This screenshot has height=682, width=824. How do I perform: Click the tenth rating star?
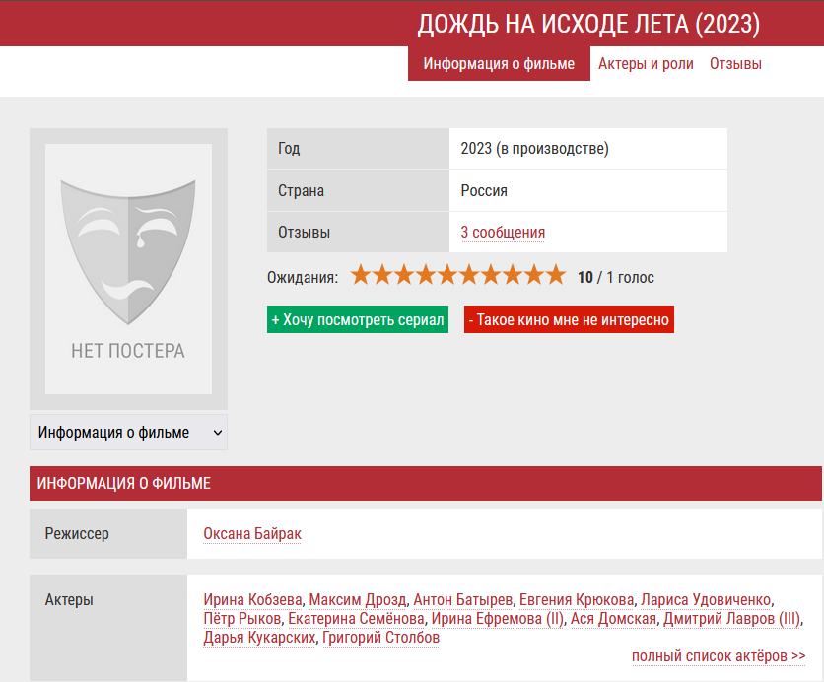[x=556, y=275]
